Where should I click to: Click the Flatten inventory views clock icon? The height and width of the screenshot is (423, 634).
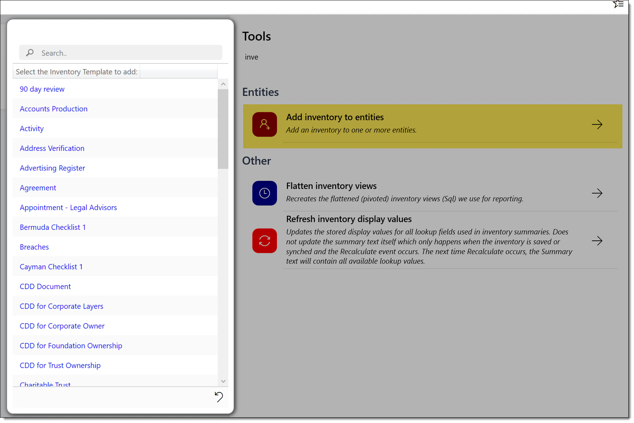265,193
